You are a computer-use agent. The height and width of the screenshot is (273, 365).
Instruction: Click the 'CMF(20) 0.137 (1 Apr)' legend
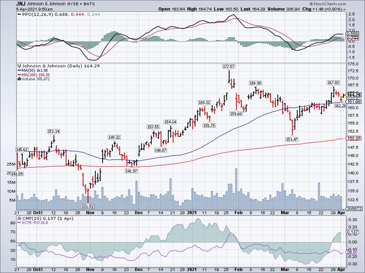tap(48, 218)
